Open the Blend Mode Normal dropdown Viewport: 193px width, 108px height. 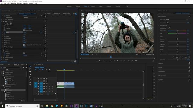pos(30,17)
